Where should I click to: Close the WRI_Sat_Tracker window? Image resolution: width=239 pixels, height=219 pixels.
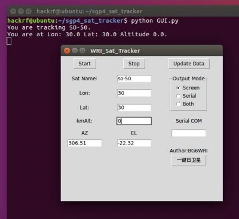[67, 51]
